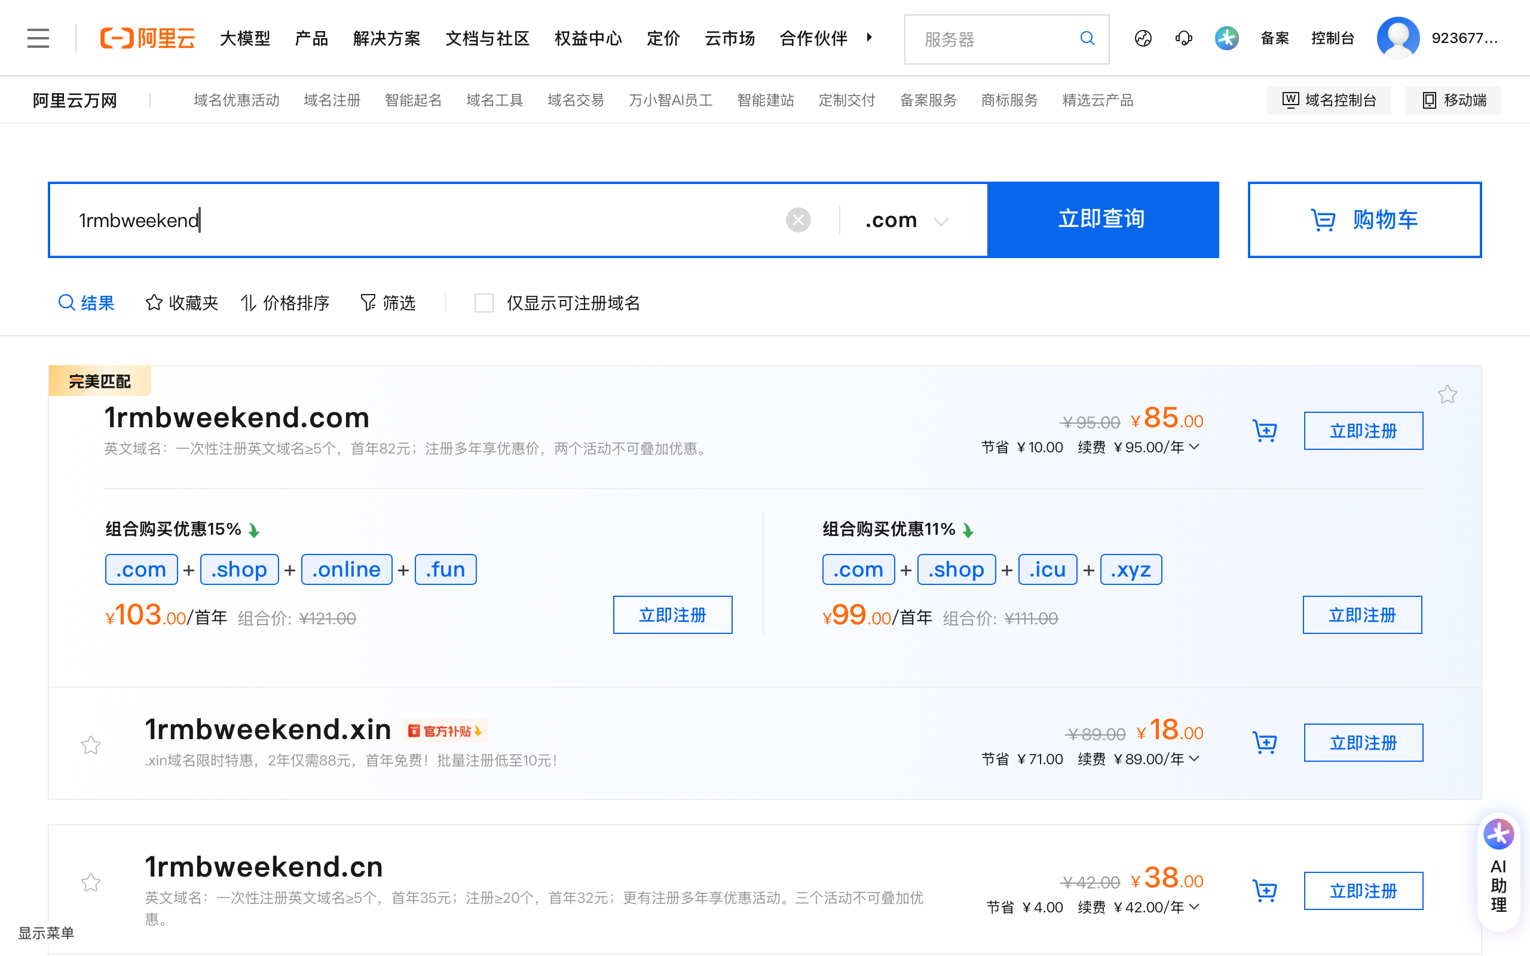Viewport: 1530px width, 956px height.
Task: Add 1rmbweekend.cn to cart icon
Action: 1265,891
